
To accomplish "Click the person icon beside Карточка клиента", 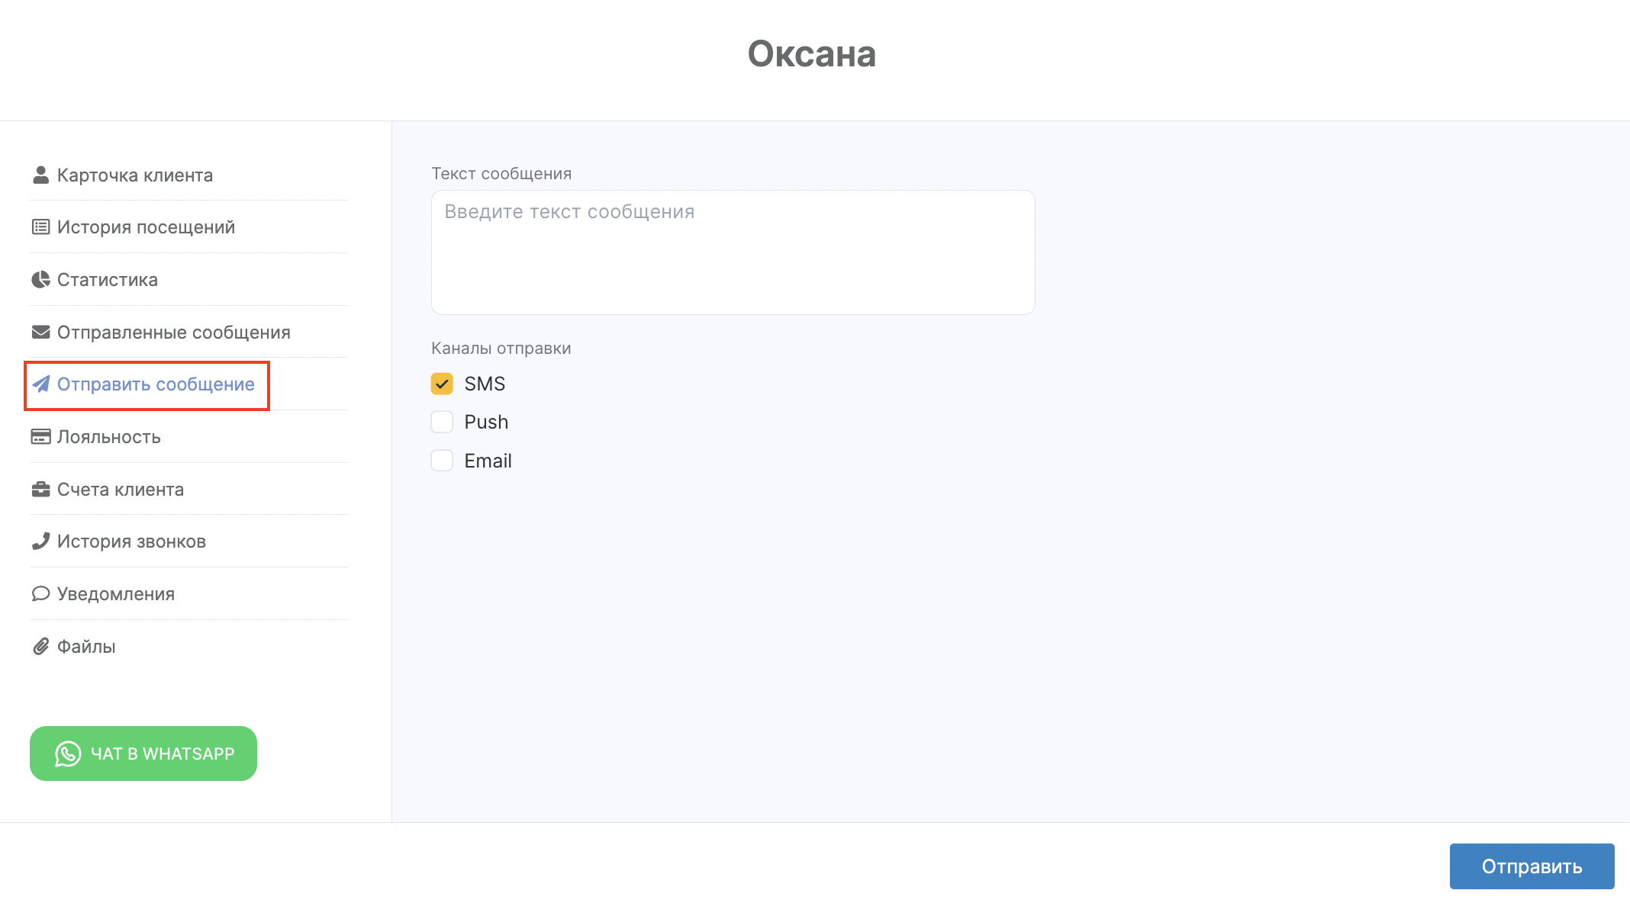I will coord(40,175).
